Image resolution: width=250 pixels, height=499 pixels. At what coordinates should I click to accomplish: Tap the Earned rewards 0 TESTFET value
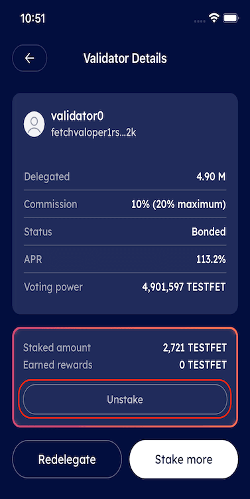coord(203,364)
